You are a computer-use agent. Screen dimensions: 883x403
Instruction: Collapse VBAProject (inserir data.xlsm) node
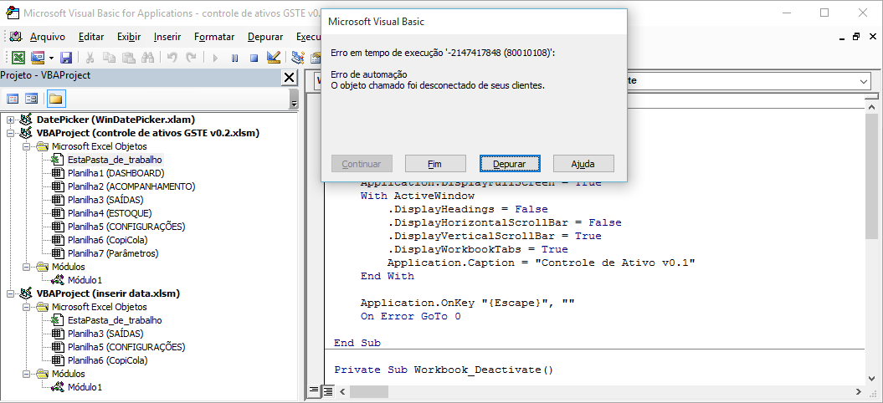[10, 293]
